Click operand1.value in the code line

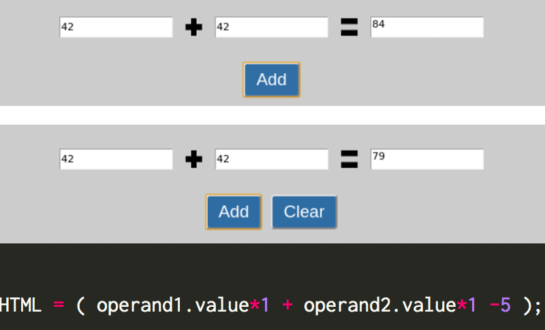coord(172,305)
